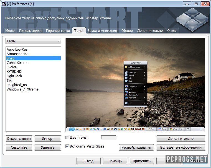Expand the Темы dropdown list

point(33,41)
